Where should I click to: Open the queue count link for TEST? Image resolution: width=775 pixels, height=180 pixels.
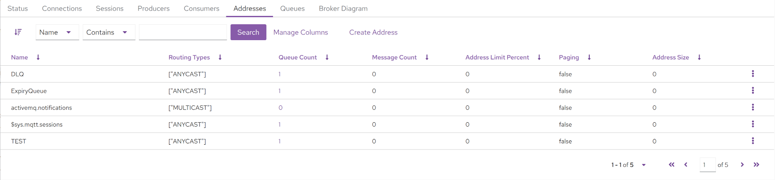(280, 141)
